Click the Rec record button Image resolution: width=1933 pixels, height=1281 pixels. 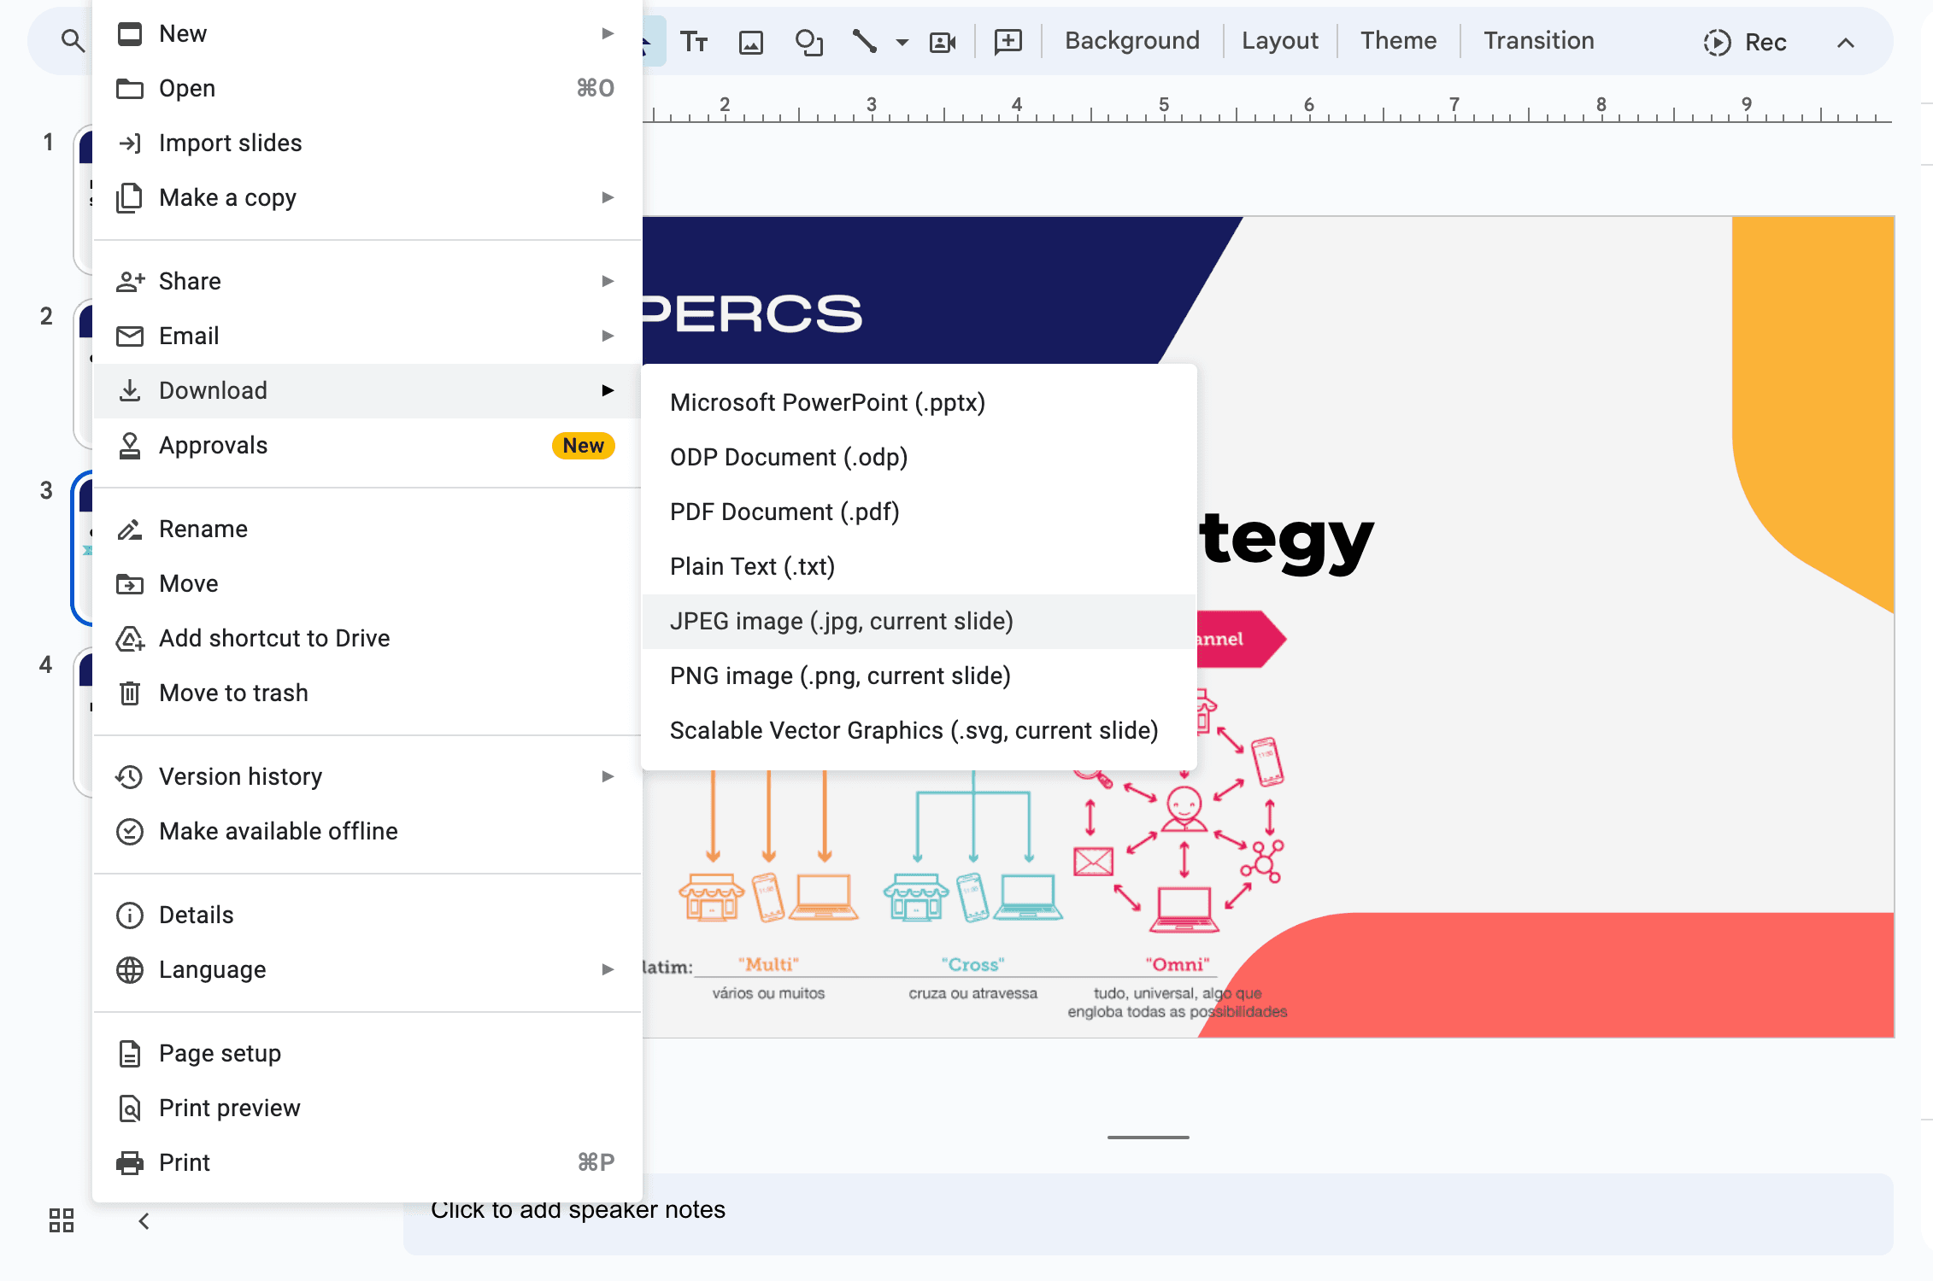pos(1744,42)
